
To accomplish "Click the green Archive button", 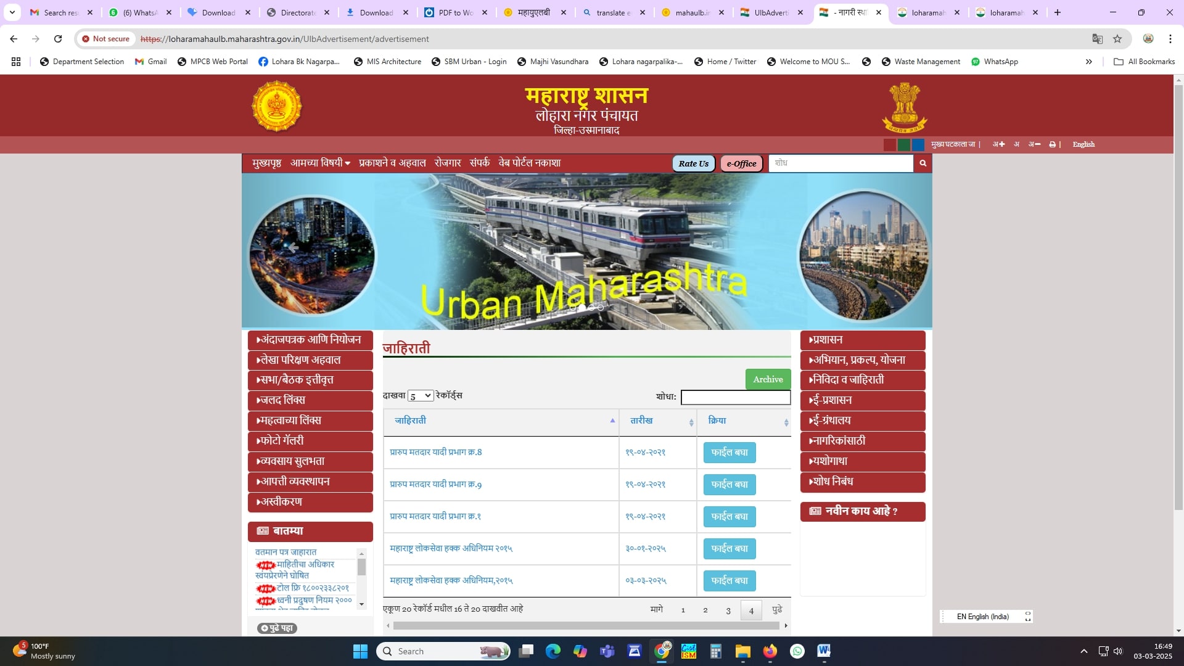I will tap(768, 379).
